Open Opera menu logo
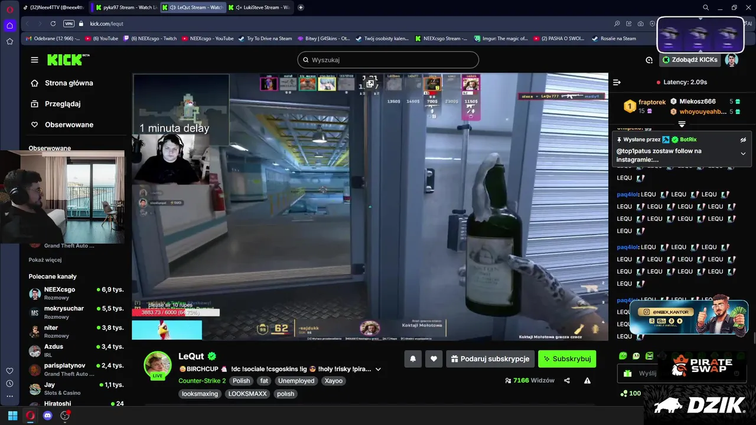This screenshot has width=756, height=425. (9, 9)
